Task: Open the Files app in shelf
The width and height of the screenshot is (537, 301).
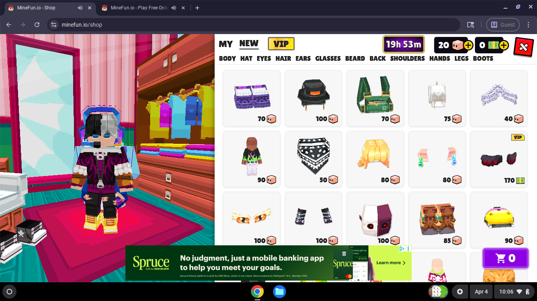Action: (x=280, y=292)
